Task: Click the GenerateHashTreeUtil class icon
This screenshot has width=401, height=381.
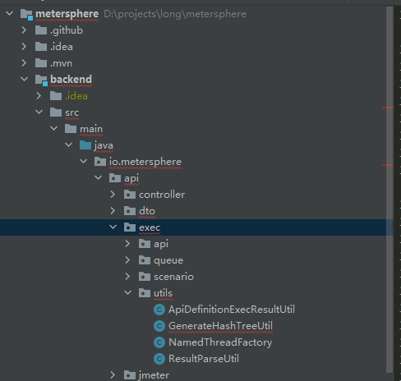Action: pyautogui.click(x=159, y=326)
